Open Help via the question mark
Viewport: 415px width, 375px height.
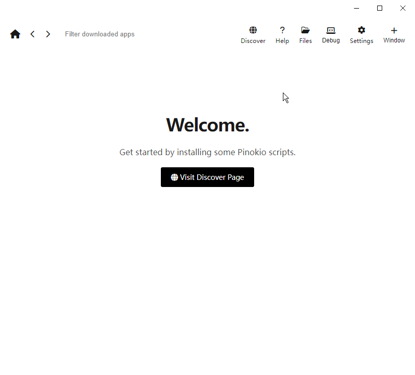[x=282, y=35]
